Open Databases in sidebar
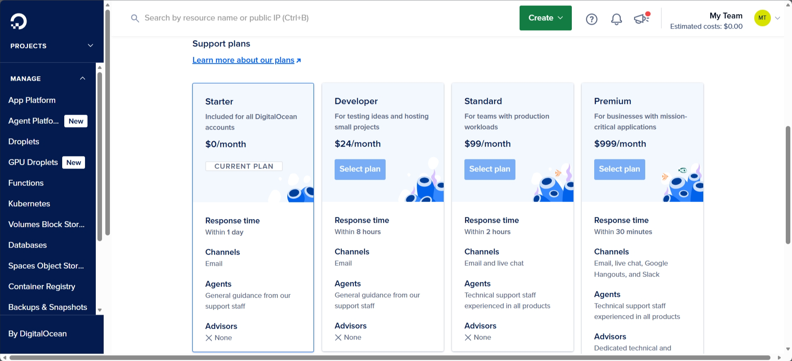 (x=27, y=245)
